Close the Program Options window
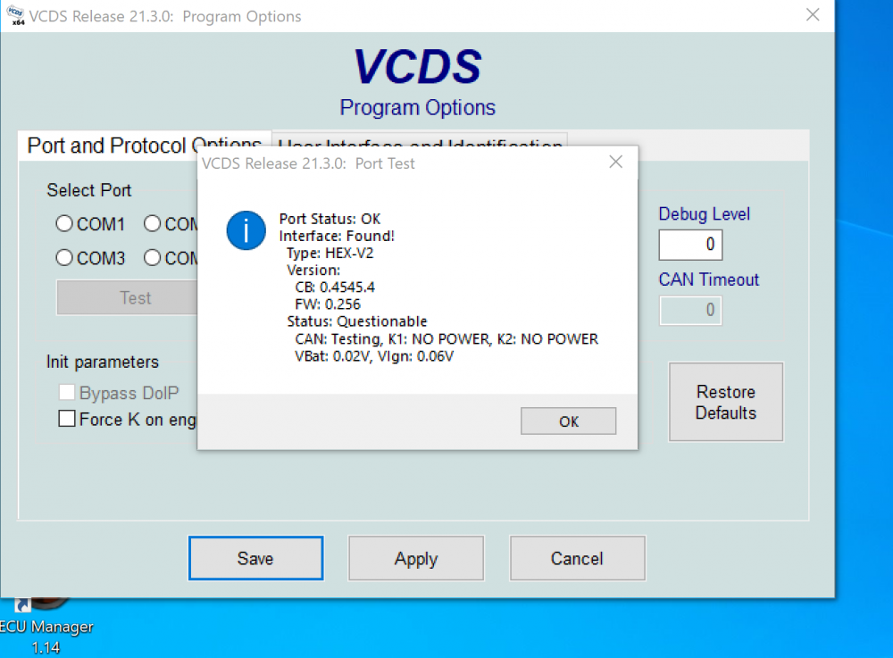Screen dimensions: 893x658 pyautogui.click(x=813, y=15)
